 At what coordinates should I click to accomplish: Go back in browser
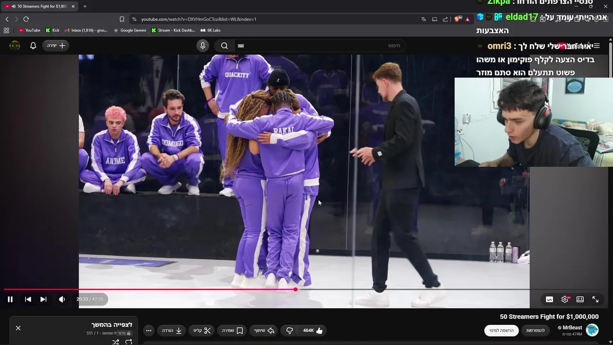click(7, 19)
